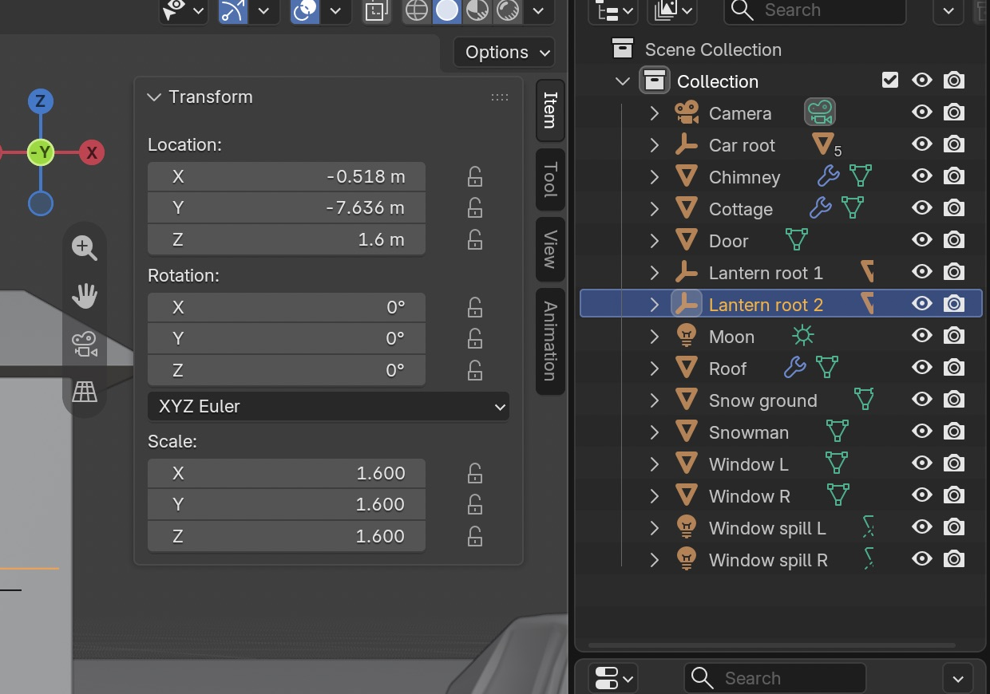Screen dimensions: 990x694
Task: Click the Camera object data icon
Action: [x=819, y=112]
